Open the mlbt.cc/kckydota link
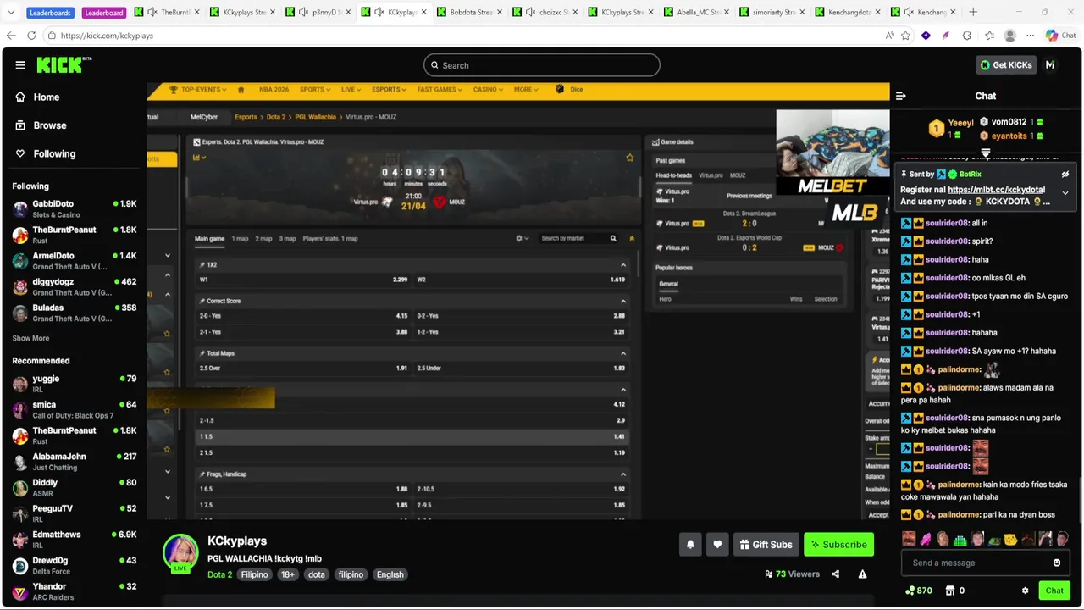1084x610 pixels. point(996,190)
